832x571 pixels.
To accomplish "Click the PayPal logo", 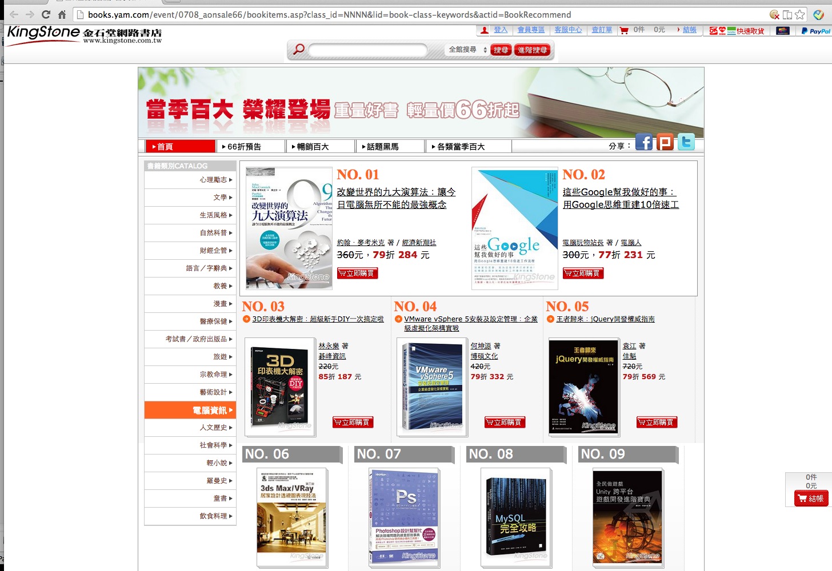I will point(815,31).
